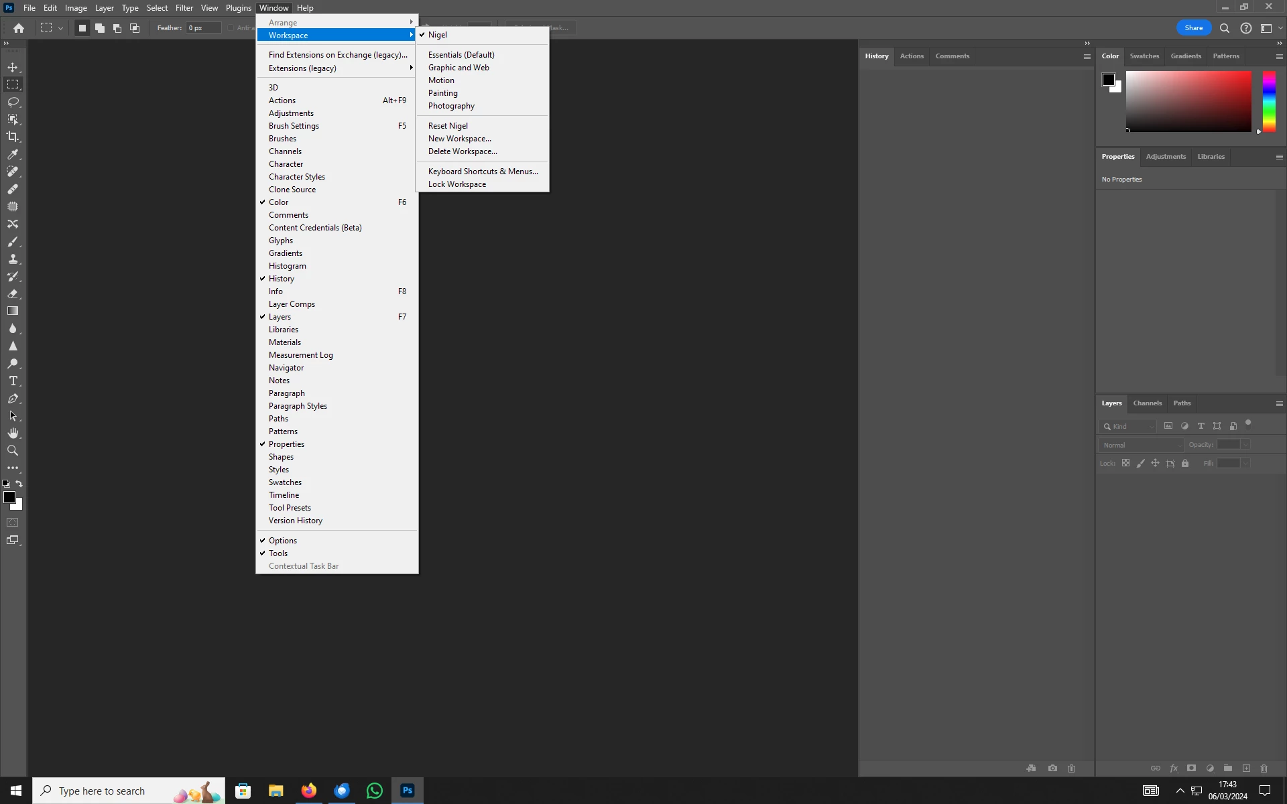
Task: Click the Search magnifier icon beside Share
Action: point(1224,28)
